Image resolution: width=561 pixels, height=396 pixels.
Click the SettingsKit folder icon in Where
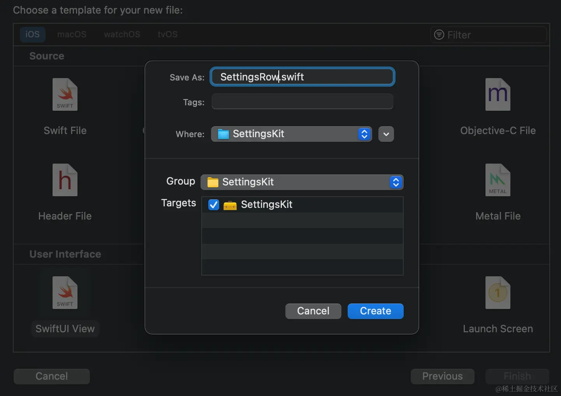coord(223,134)
